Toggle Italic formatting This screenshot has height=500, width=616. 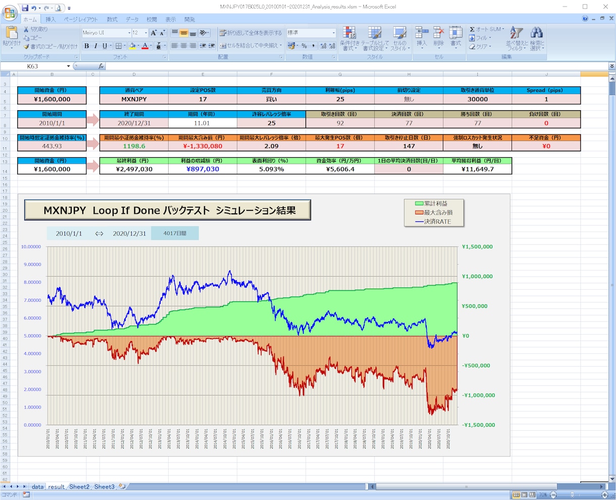click(95, 46)
